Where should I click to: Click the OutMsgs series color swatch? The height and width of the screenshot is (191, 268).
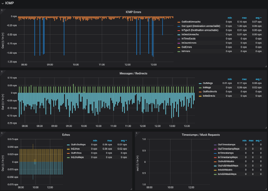click(200, 84)
